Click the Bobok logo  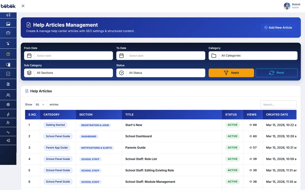coord(8,6)
